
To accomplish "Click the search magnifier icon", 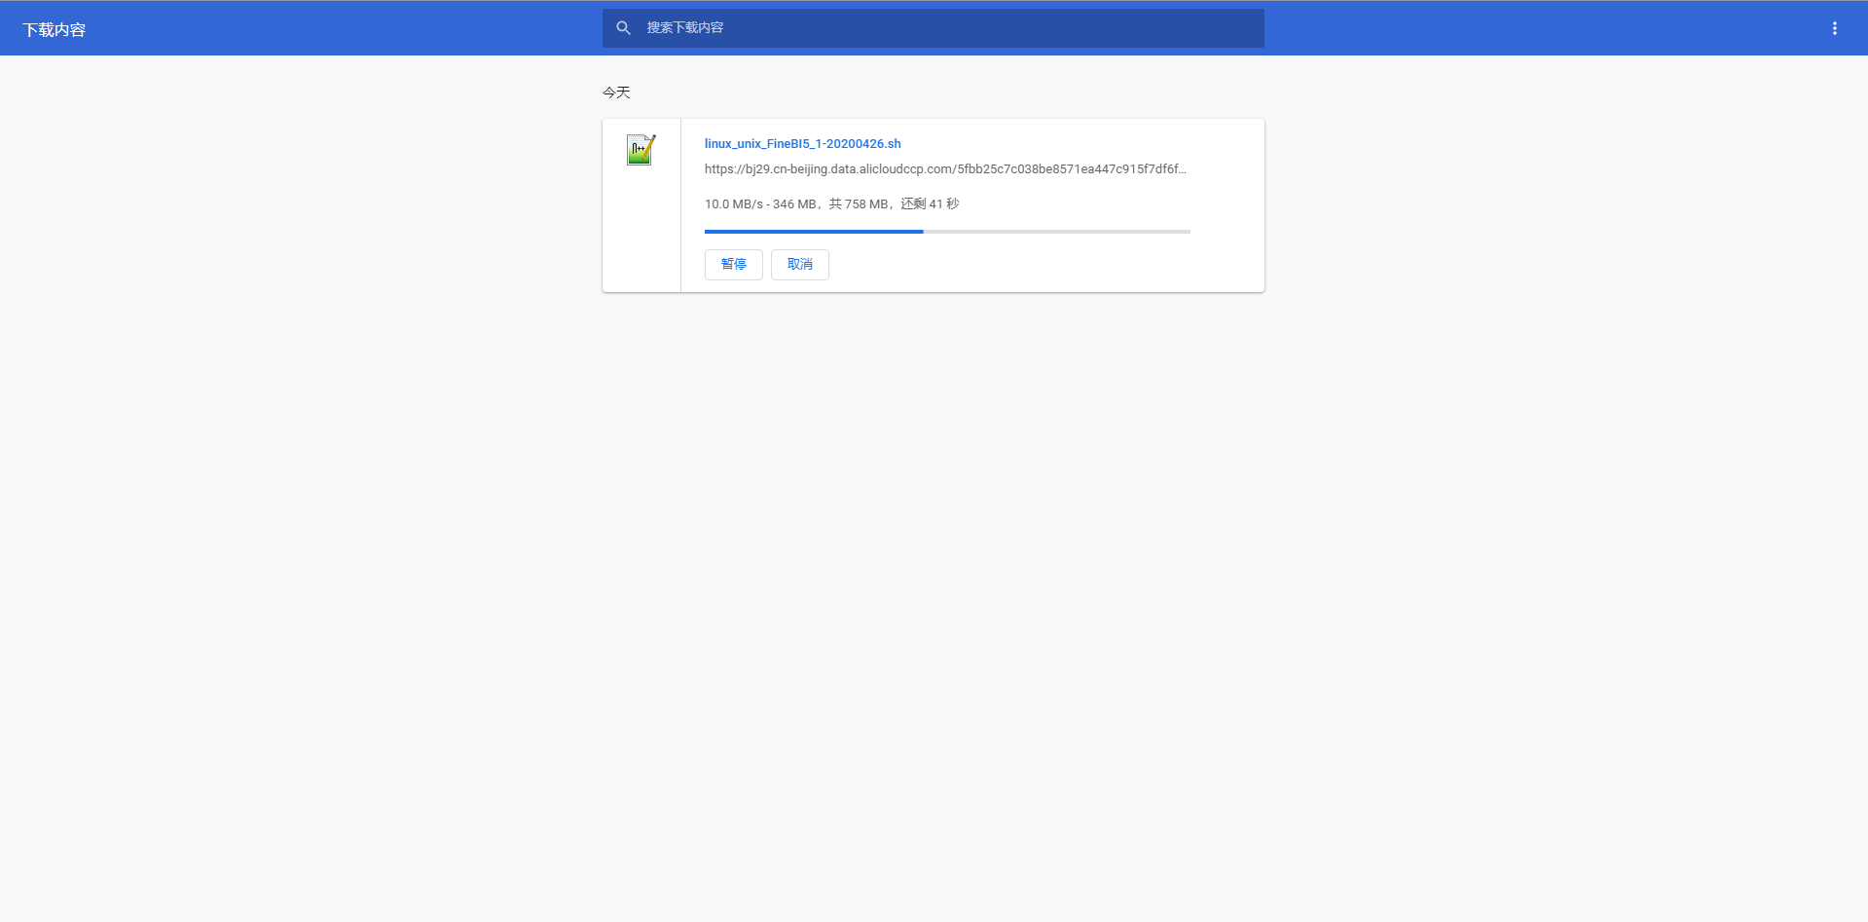I will 624,28.
